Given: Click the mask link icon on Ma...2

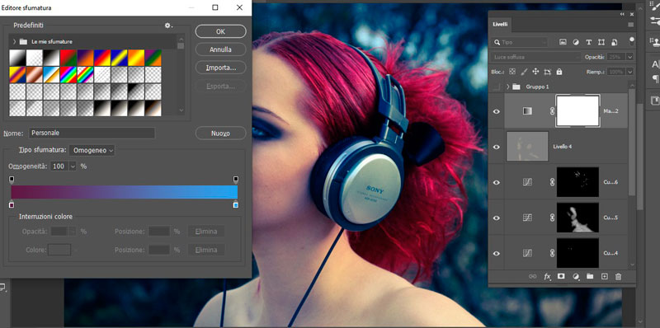Looking at the screenshot, I should 552,111.
